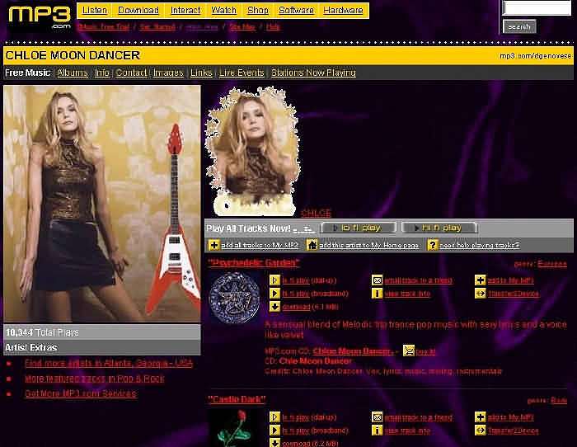
Task: Open the Castle Dark track title link
Action: tap(237, 399)
